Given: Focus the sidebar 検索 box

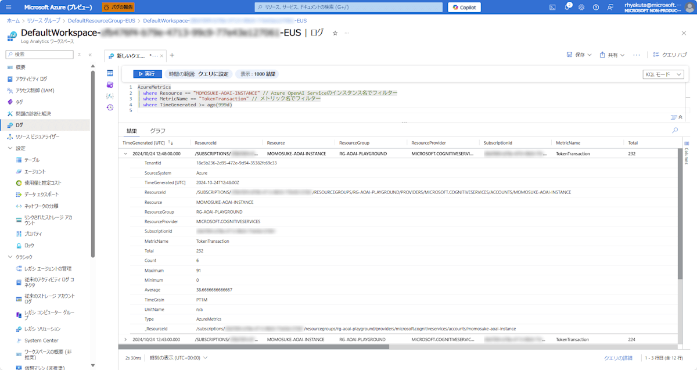Looking at the screenshot, I should click(39, 54).
